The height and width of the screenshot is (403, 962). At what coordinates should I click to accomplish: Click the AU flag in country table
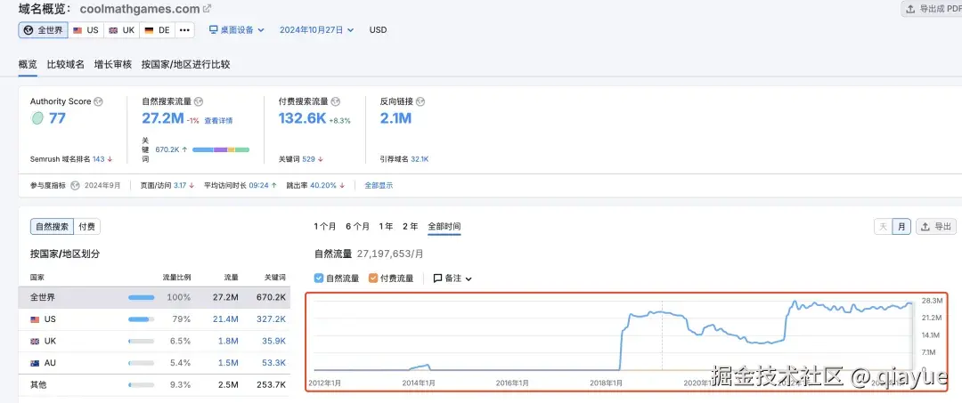35,363
